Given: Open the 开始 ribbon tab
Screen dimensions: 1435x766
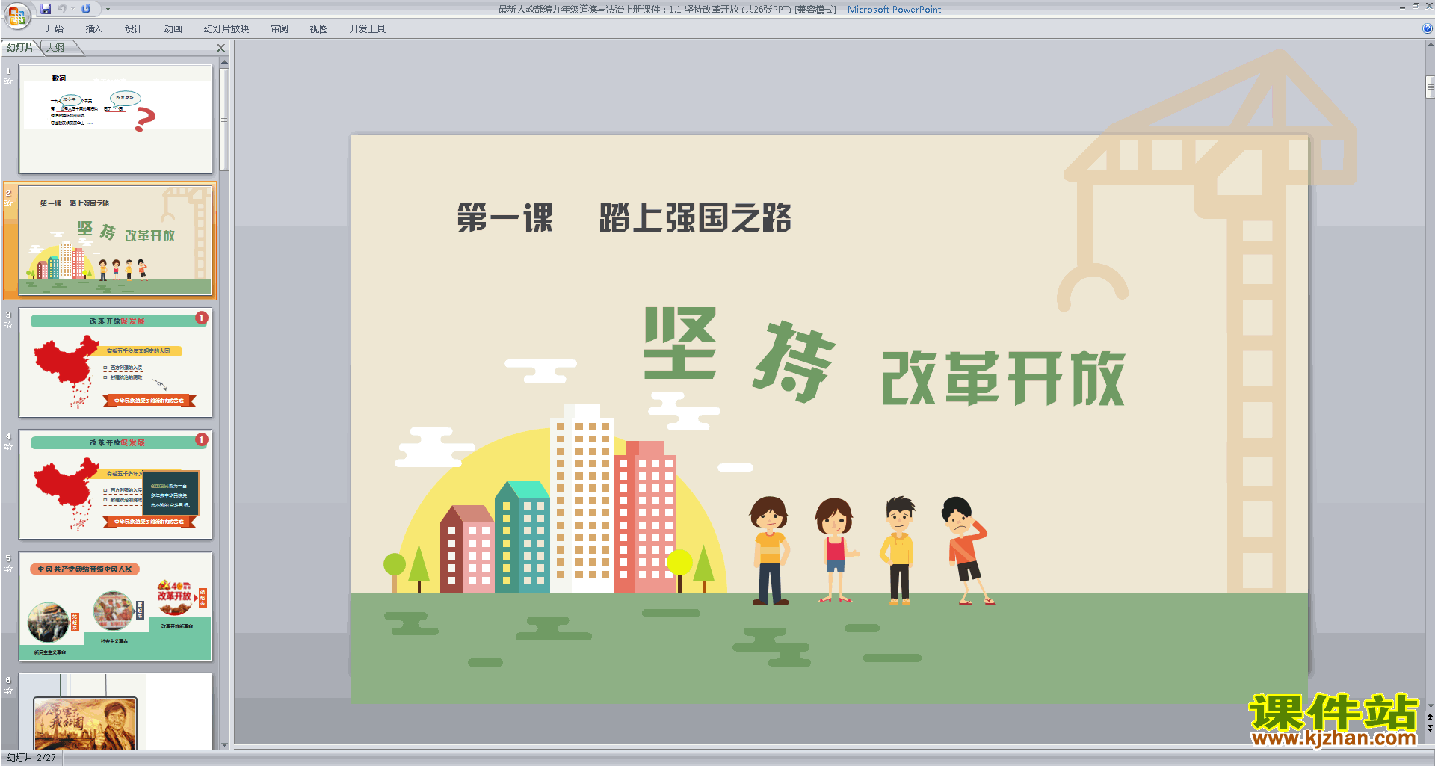Looking at the screenshot, I should click(x=55, y=29).
